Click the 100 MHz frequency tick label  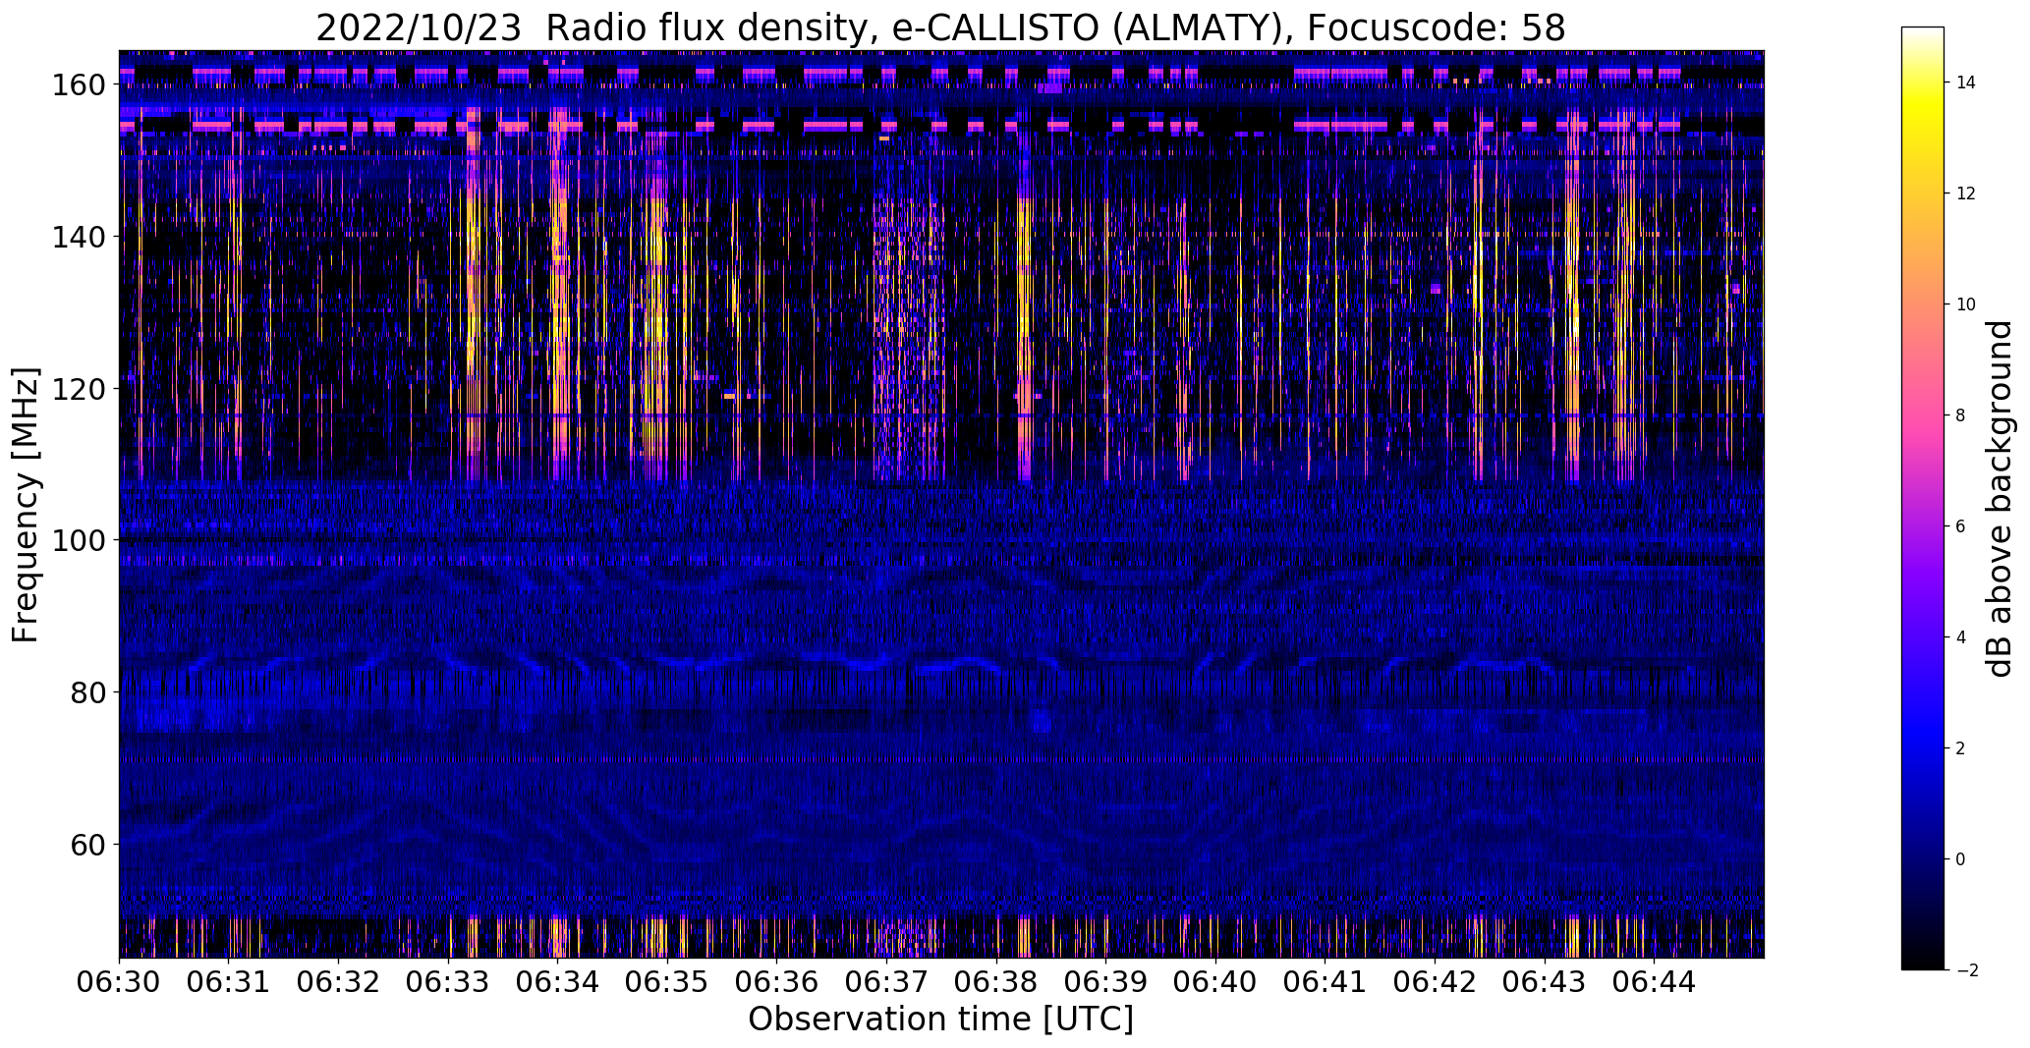coord(78,540)
